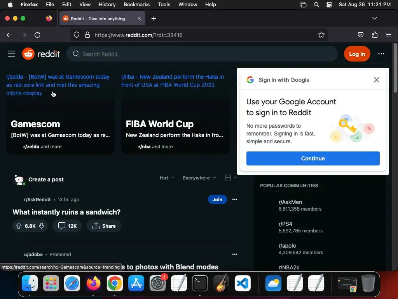Open r/apple in Popular Communities
The image size is (398, 299).
point(287,246)
